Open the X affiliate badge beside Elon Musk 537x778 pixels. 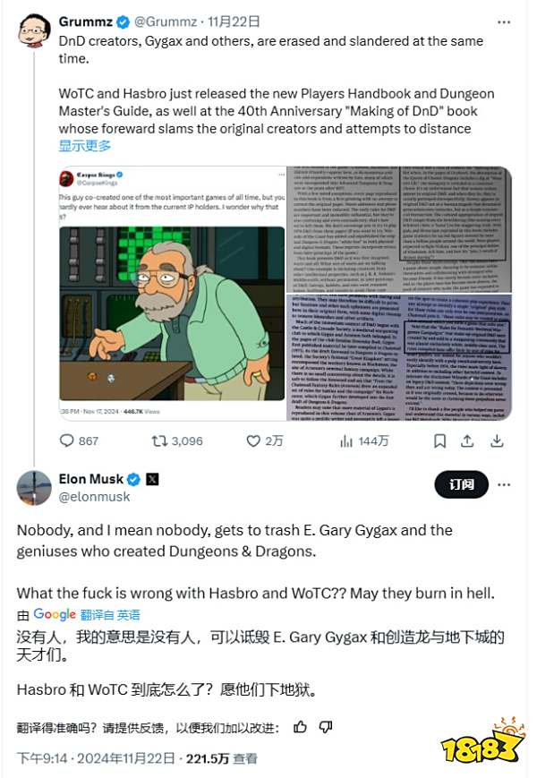click(x=153, y=479)
